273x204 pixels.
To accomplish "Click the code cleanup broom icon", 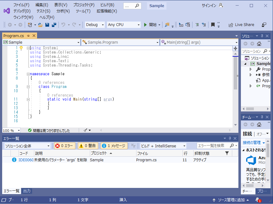I will coord(85,130).
